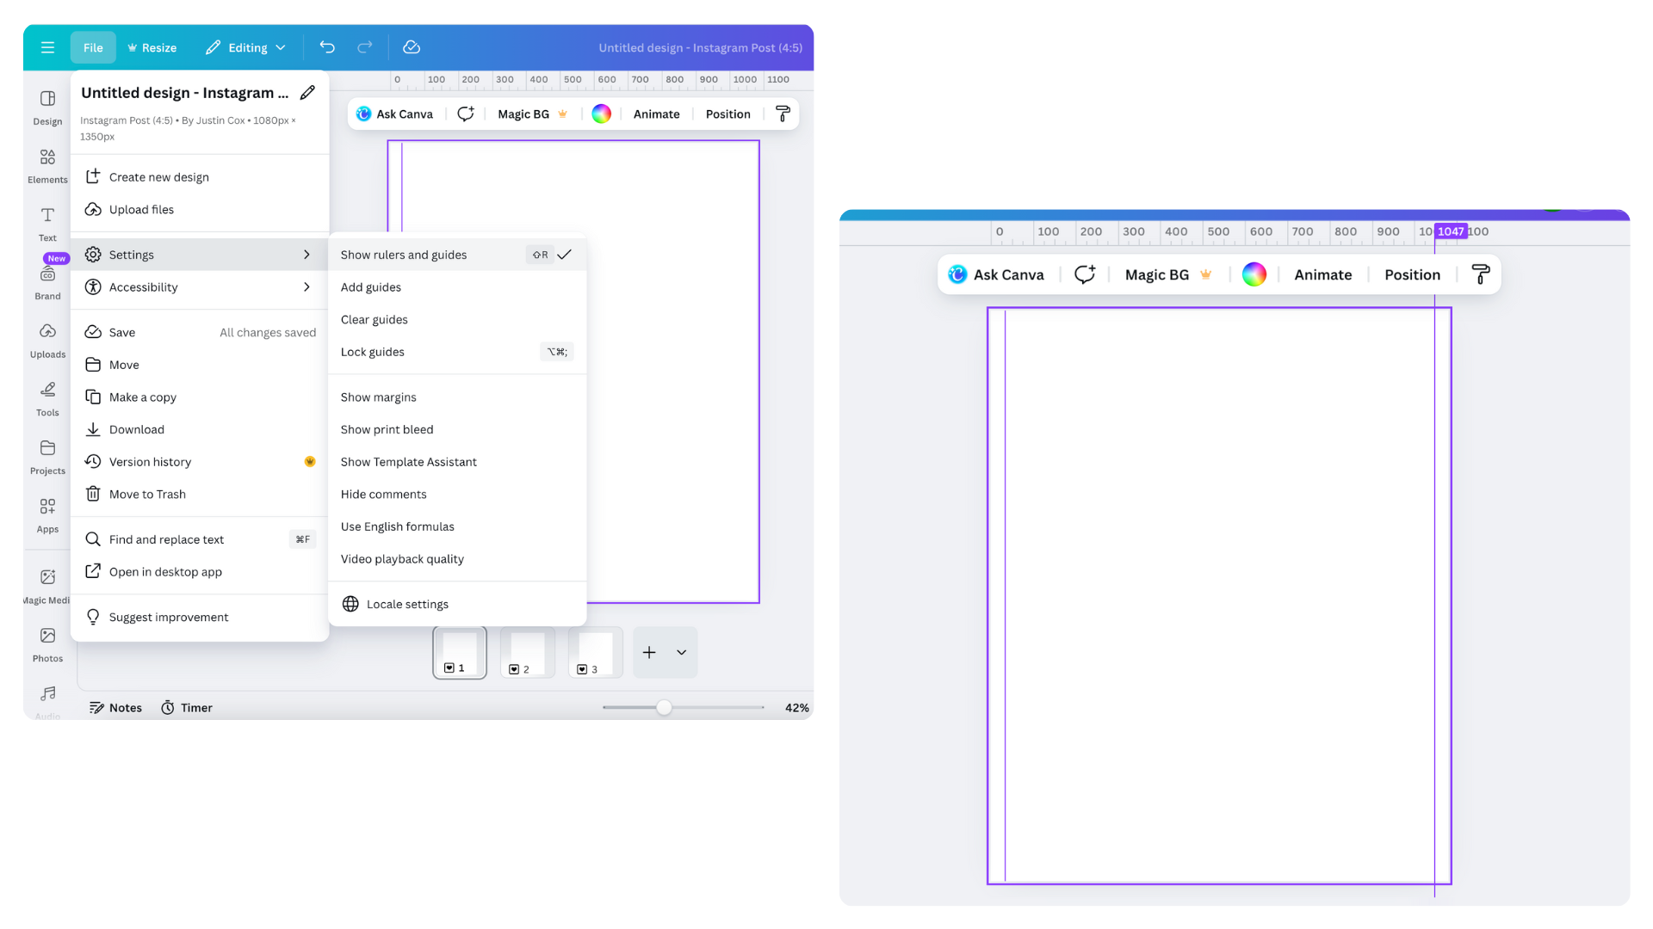
Task: Choose Make a copy
Action: (200, 397)
